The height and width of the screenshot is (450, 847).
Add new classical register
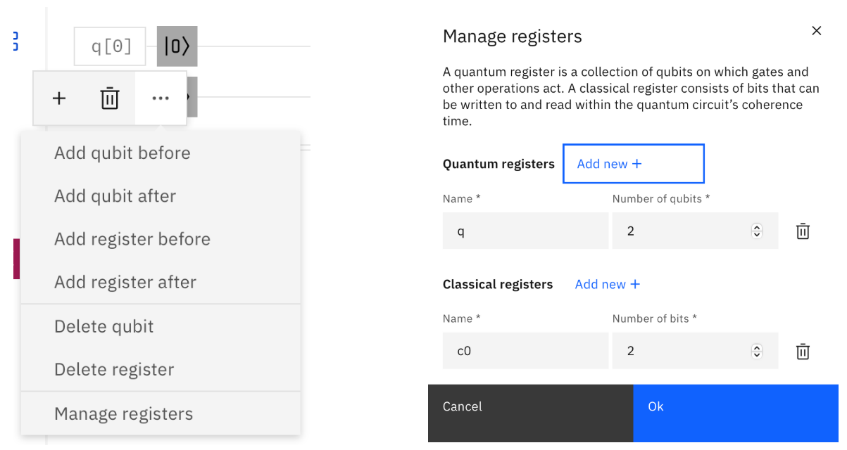[608, 284]
